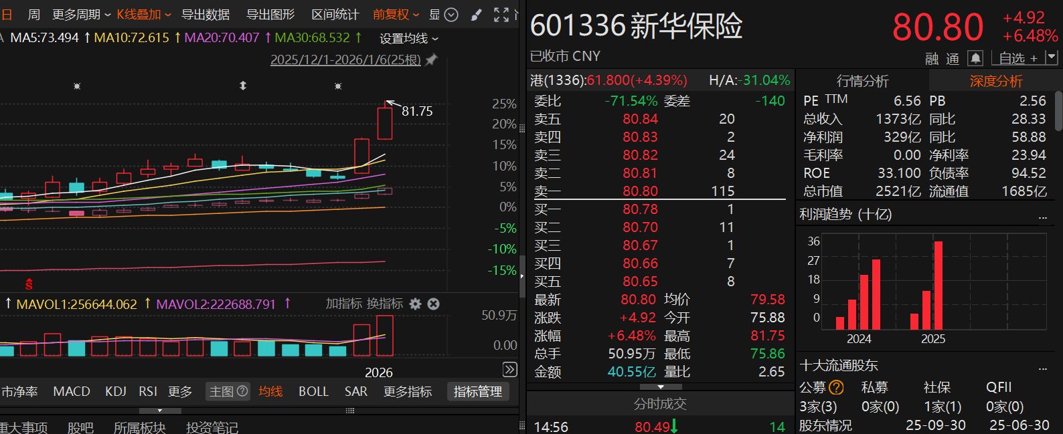
Task: Open the 设置均线 dropdown menu
Action: coord(408,39)
